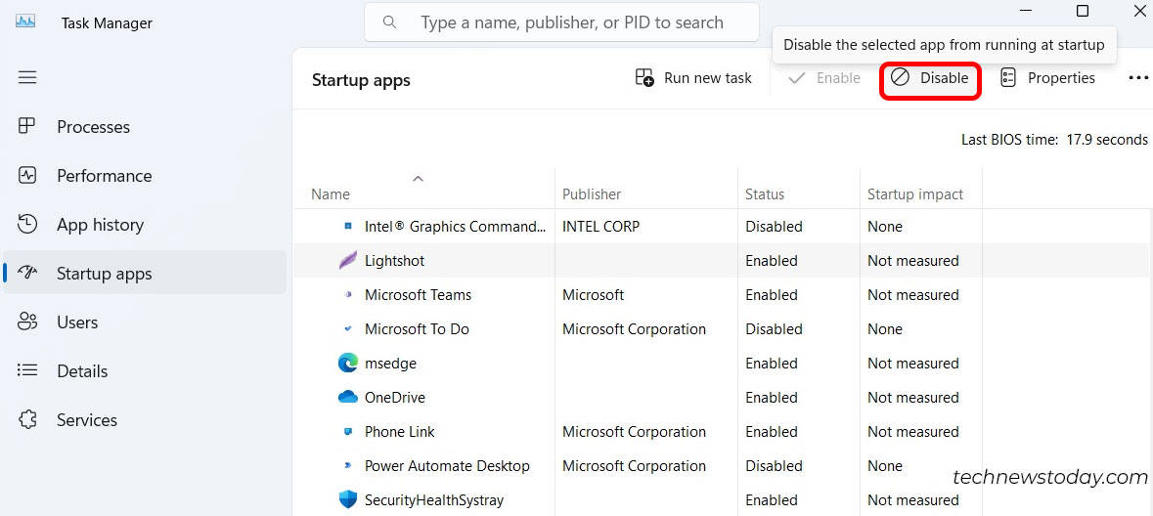The width and height of the screenshot is (1153, 516).
Task: Click the Microsoft Teams row icon
Action: click(348, 295)
